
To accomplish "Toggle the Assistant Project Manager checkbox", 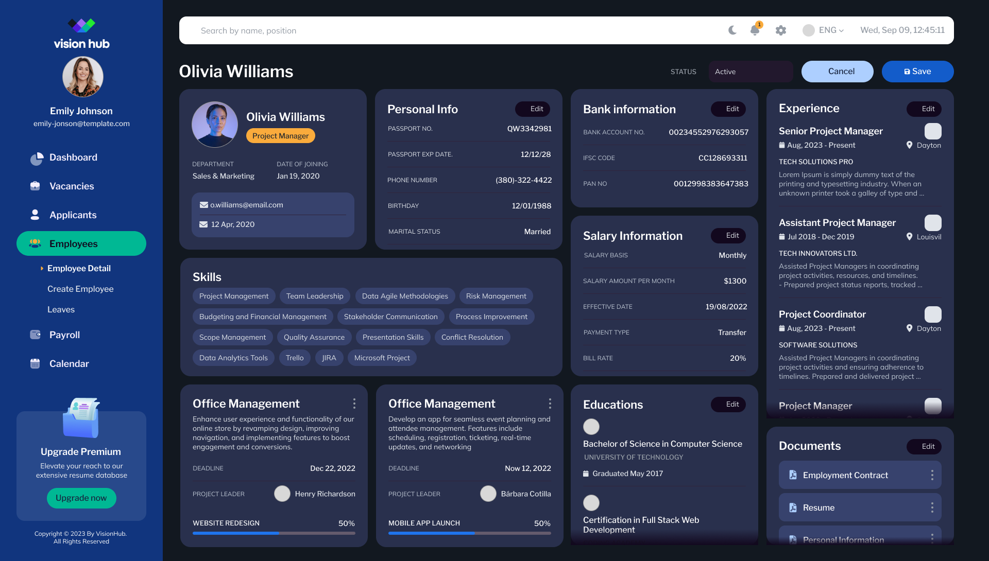I will click(x=933, y=223).
